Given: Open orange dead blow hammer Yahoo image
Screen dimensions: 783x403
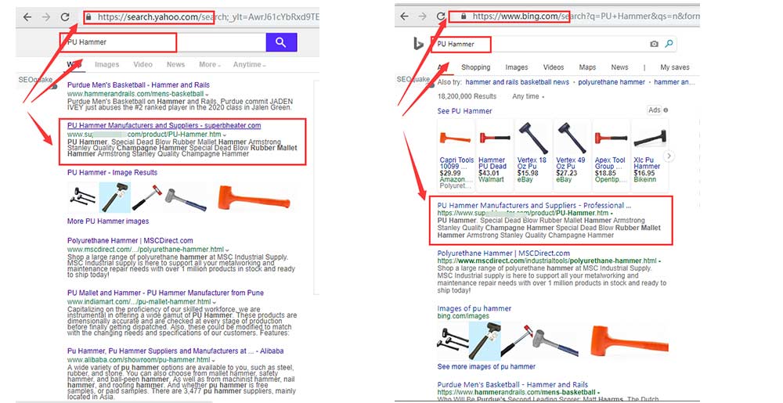Looking at the screenshot, I should pos(254,197).
